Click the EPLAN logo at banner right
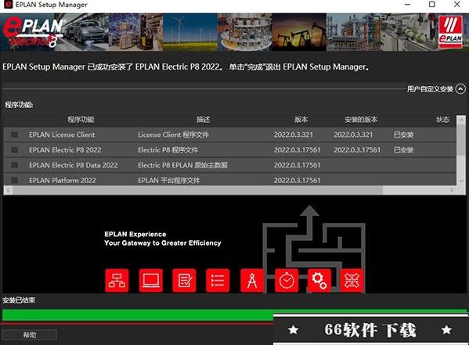Viewport: 469px width, 345px height. (x=450, y=32)
